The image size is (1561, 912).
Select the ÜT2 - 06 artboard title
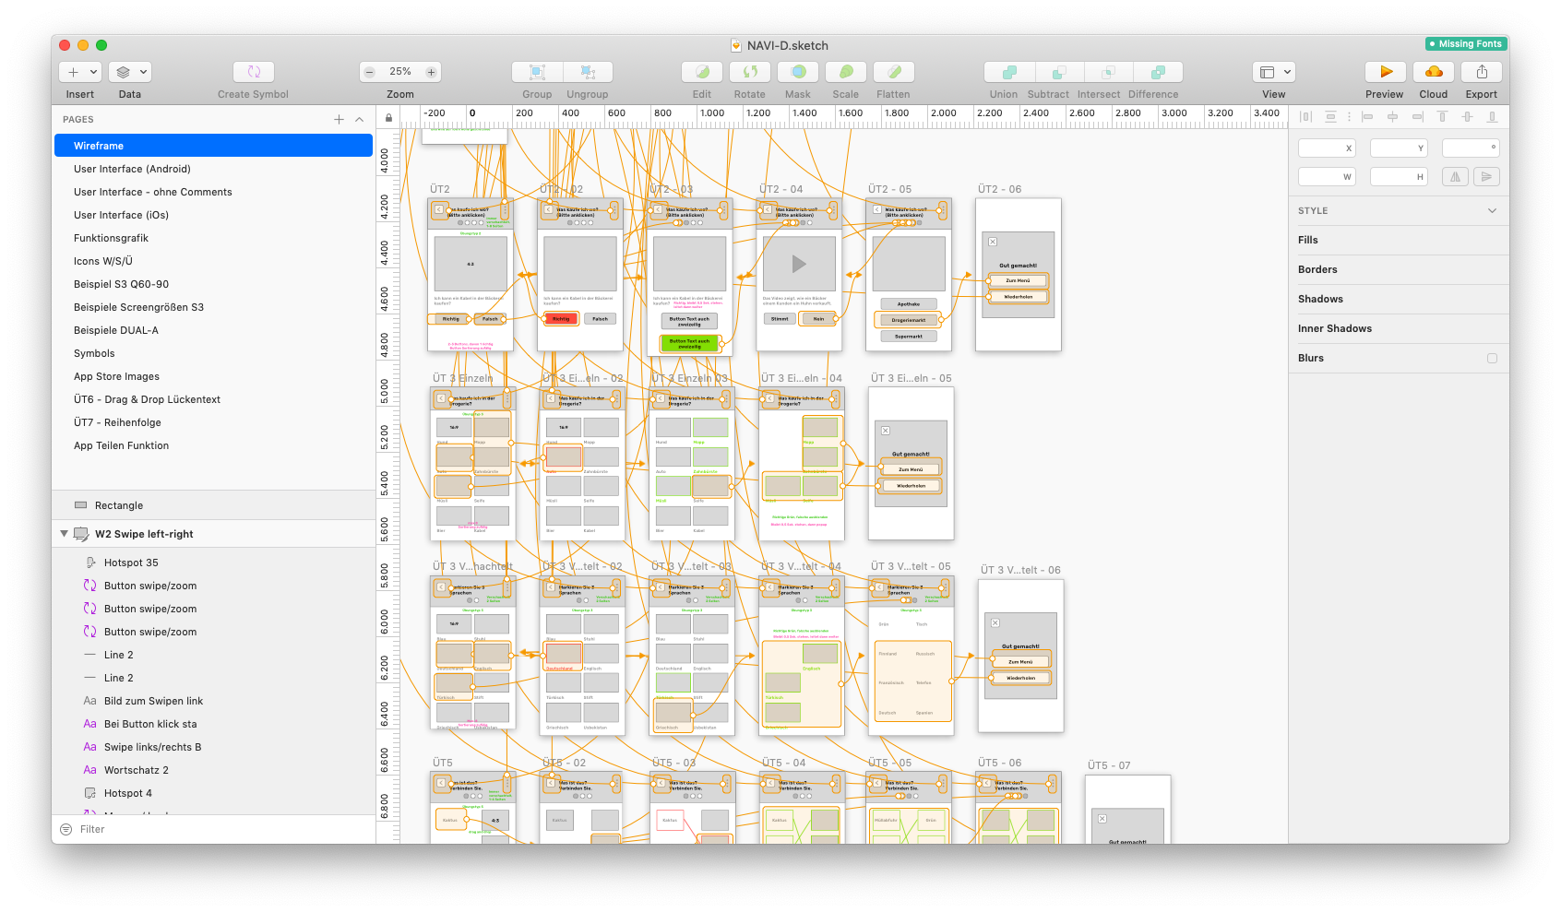[x=999, y=189]
